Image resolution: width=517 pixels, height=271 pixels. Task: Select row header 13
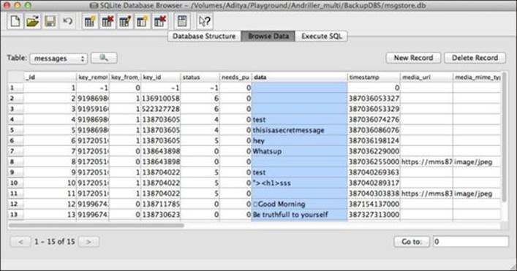(x=16, y=214)
